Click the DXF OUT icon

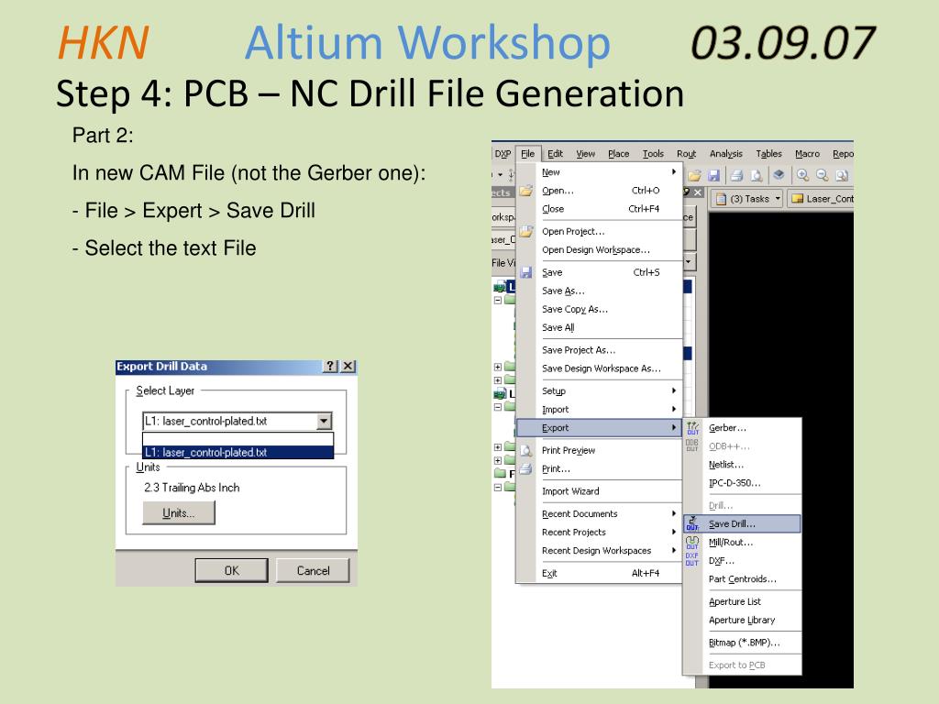[692, 560]
